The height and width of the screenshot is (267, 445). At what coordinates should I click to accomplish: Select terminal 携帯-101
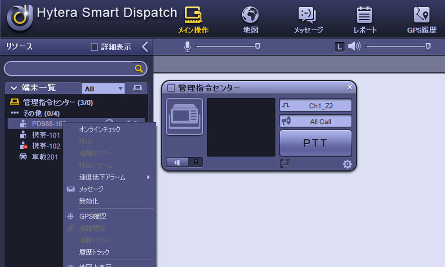click(46, 135)
